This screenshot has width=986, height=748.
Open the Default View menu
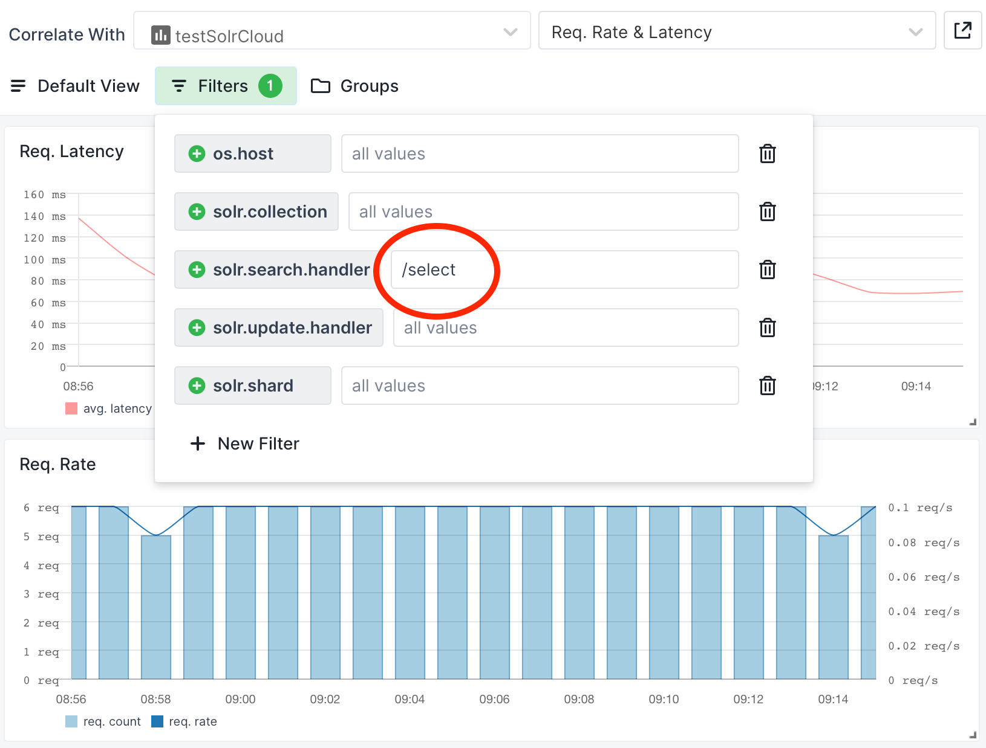click(x=76, y=86)
